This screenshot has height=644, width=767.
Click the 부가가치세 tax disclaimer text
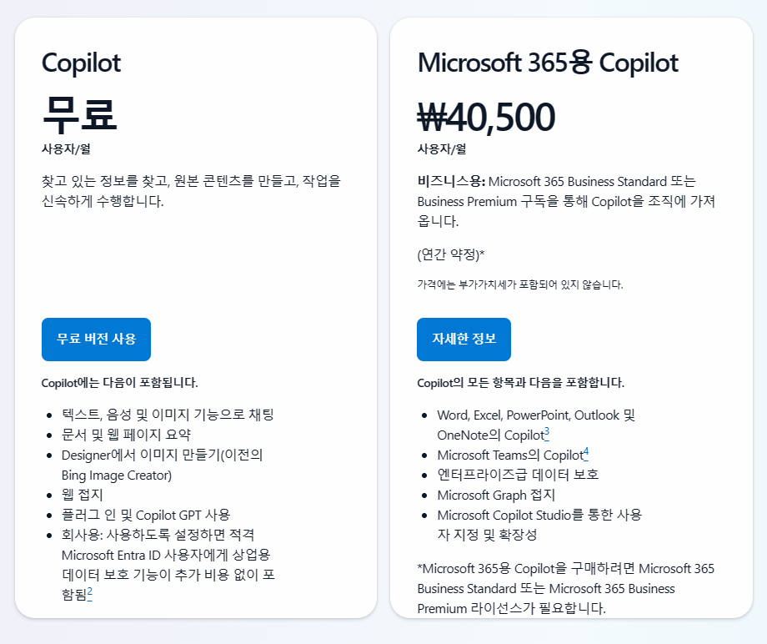[519, 284]
